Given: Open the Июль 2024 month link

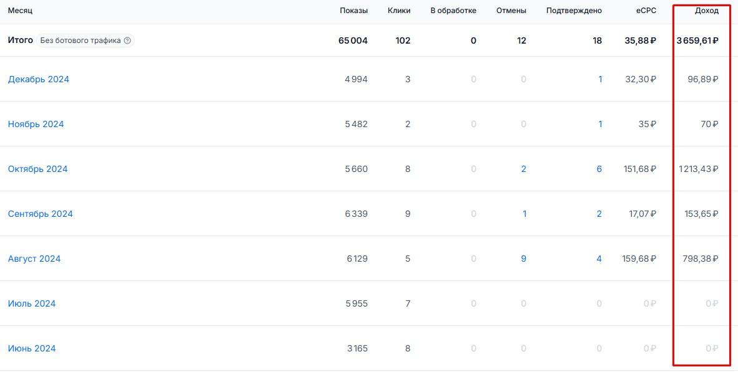Looking at the screenshot, I should coord(32,303).
